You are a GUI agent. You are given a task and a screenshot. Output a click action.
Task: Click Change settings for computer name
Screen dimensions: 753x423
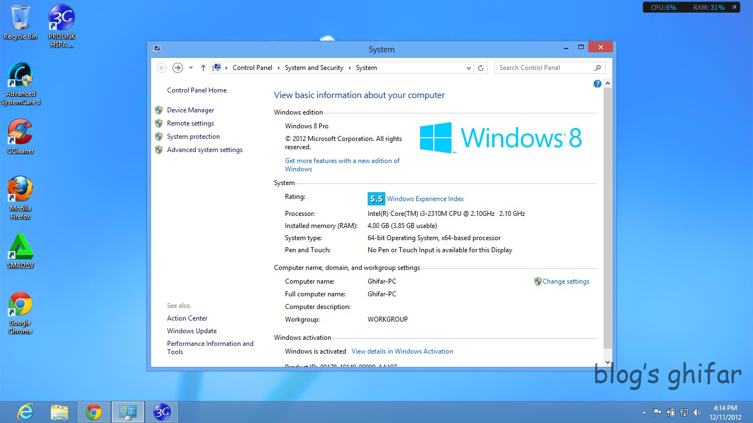click(x=566, y=281)
